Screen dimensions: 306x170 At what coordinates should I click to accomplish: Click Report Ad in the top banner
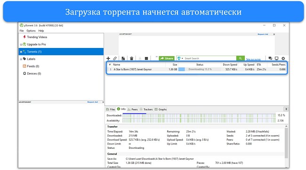263,34
